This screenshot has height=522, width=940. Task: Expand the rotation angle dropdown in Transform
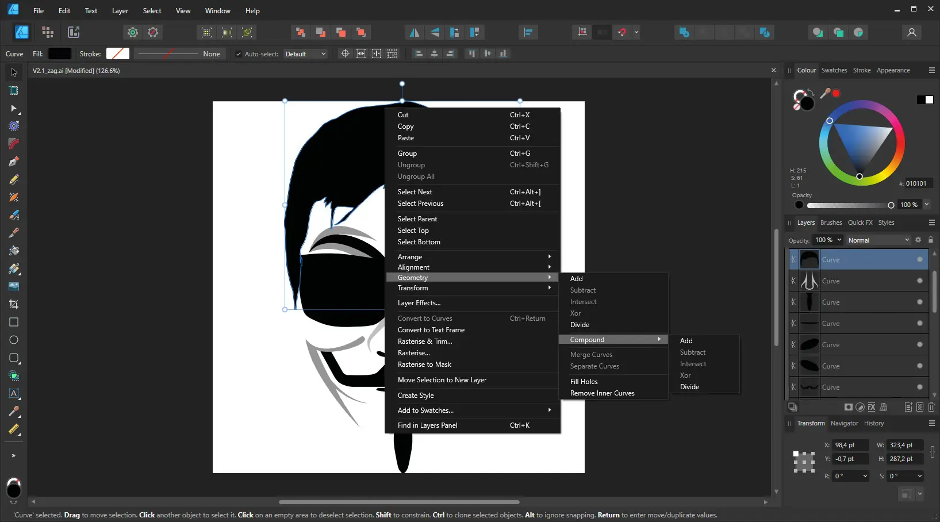click(865, 476)
